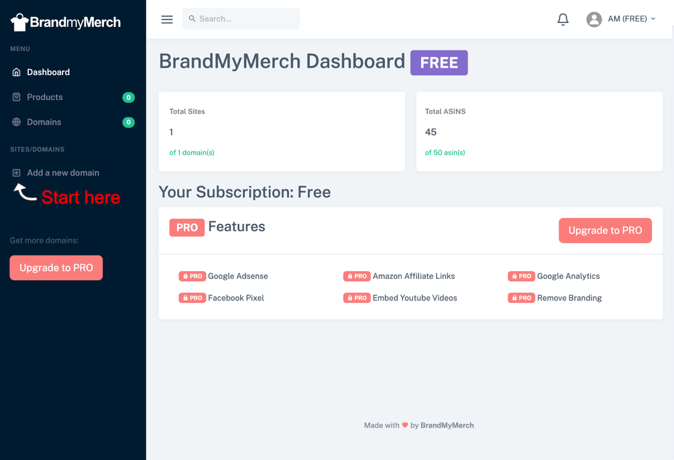Click the user avatar icon
Viewport: 674px width, 460px height.
tap(594, 19)
